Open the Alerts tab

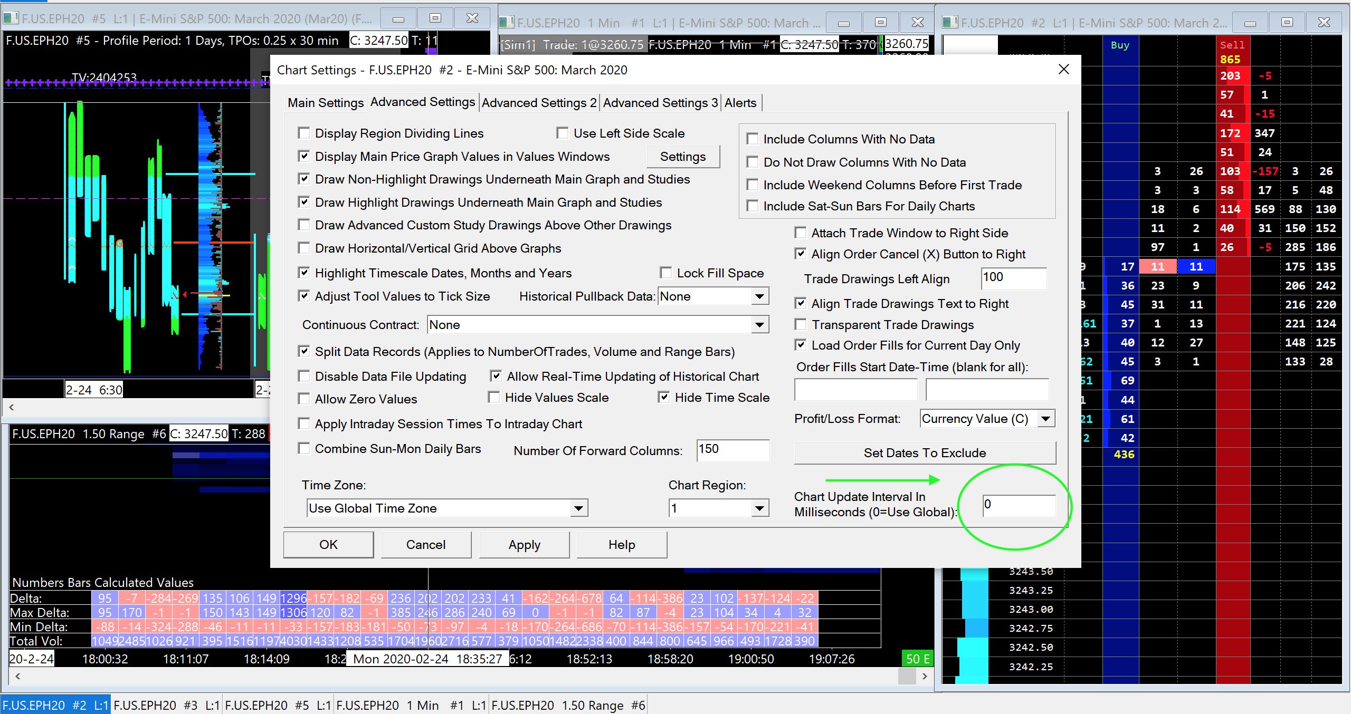point(740,103)
